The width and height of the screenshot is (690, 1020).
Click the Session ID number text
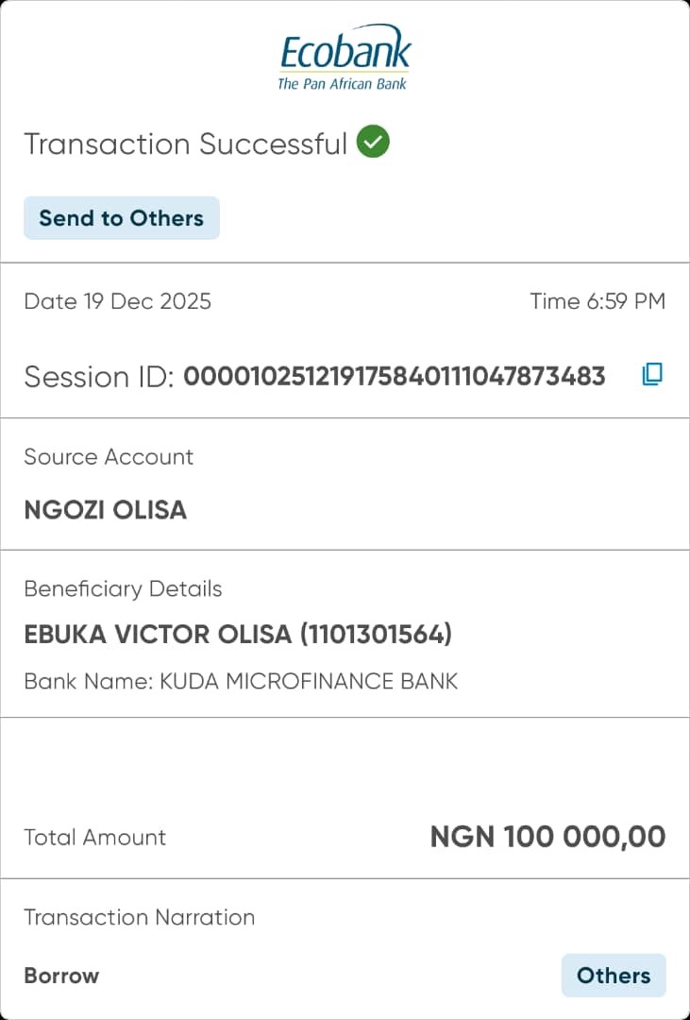coord(394,377)
